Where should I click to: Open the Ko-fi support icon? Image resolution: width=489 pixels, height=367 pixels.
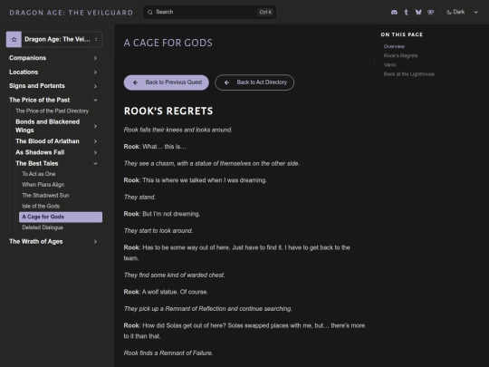tap(431, 12)
